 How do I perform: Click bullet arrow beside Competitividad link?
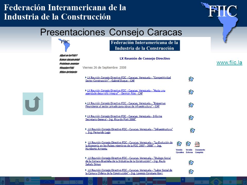[86, 77]
